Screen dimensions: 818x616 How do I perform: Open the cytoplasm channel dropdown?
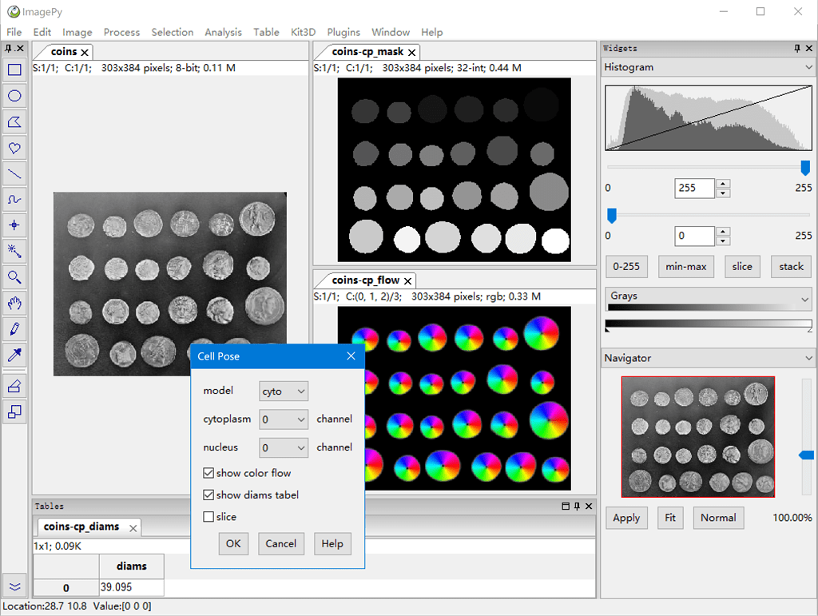coord(284,419)
